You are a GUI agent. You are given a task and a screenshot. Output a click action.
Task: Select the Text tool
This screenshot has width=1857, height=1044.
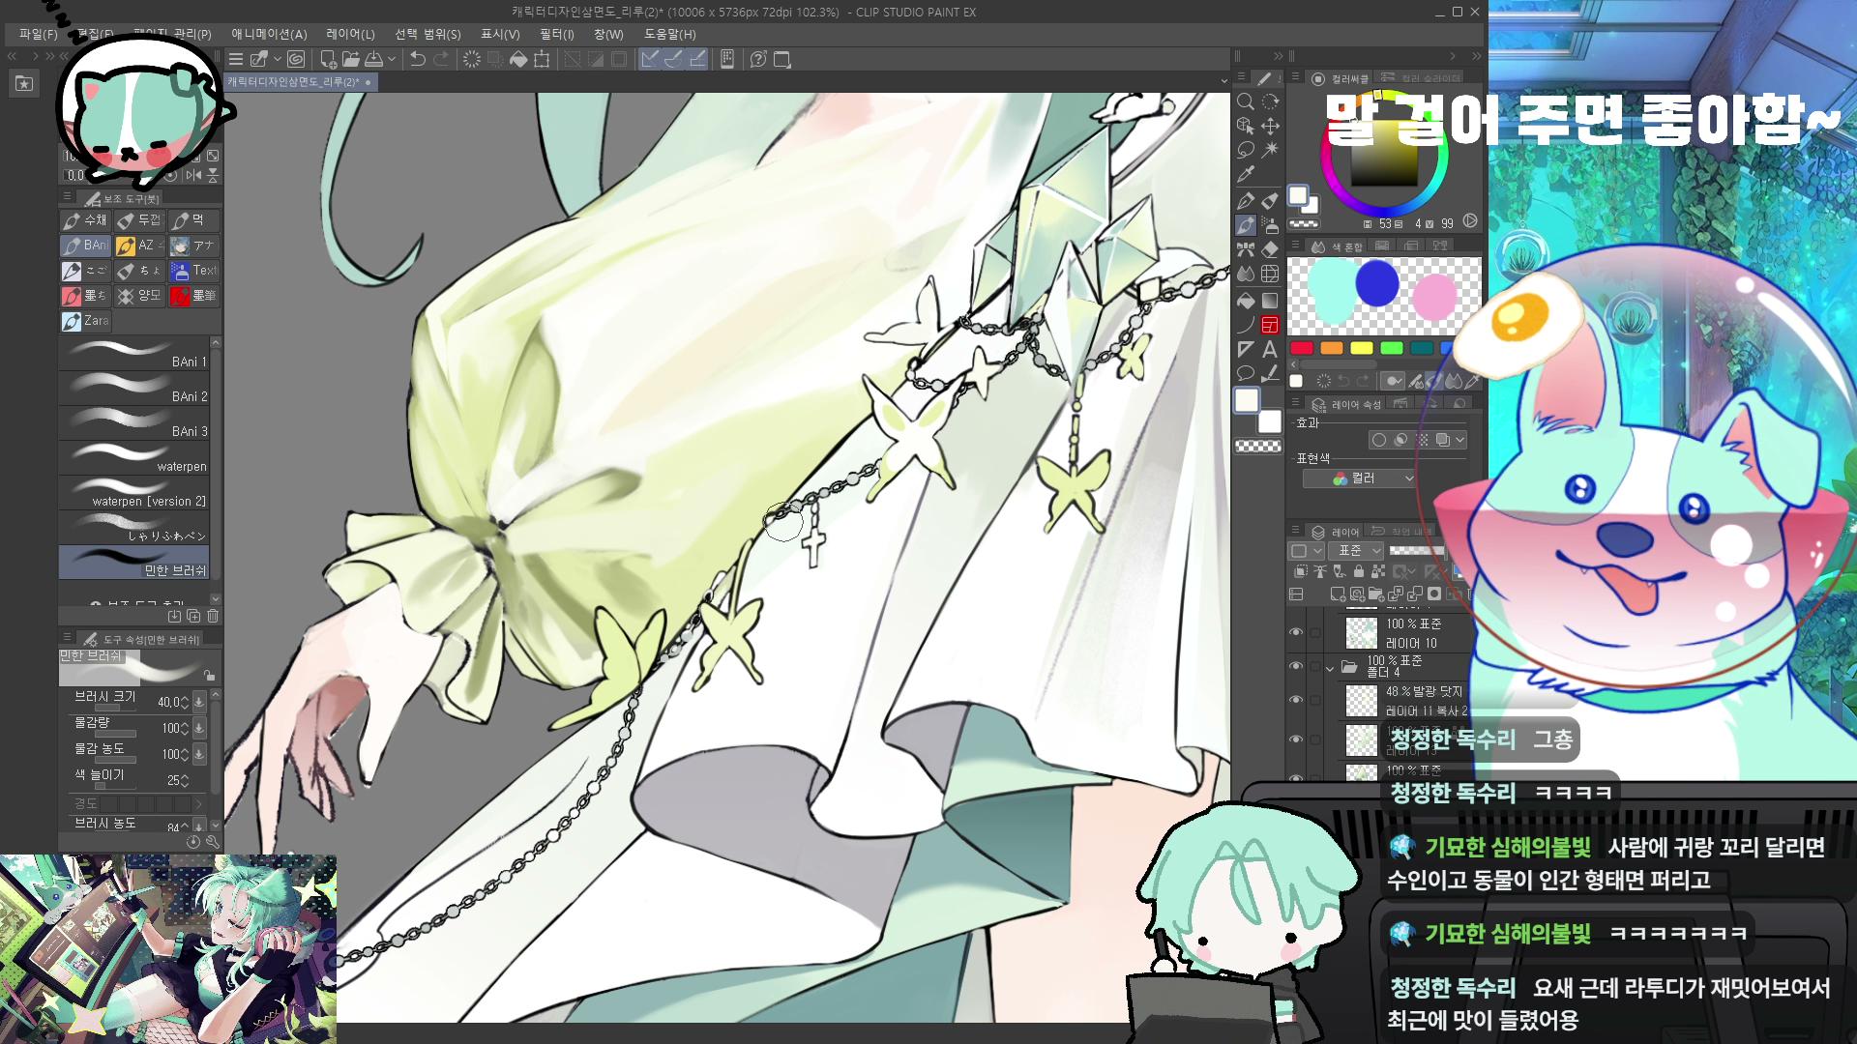[1270, 349]
